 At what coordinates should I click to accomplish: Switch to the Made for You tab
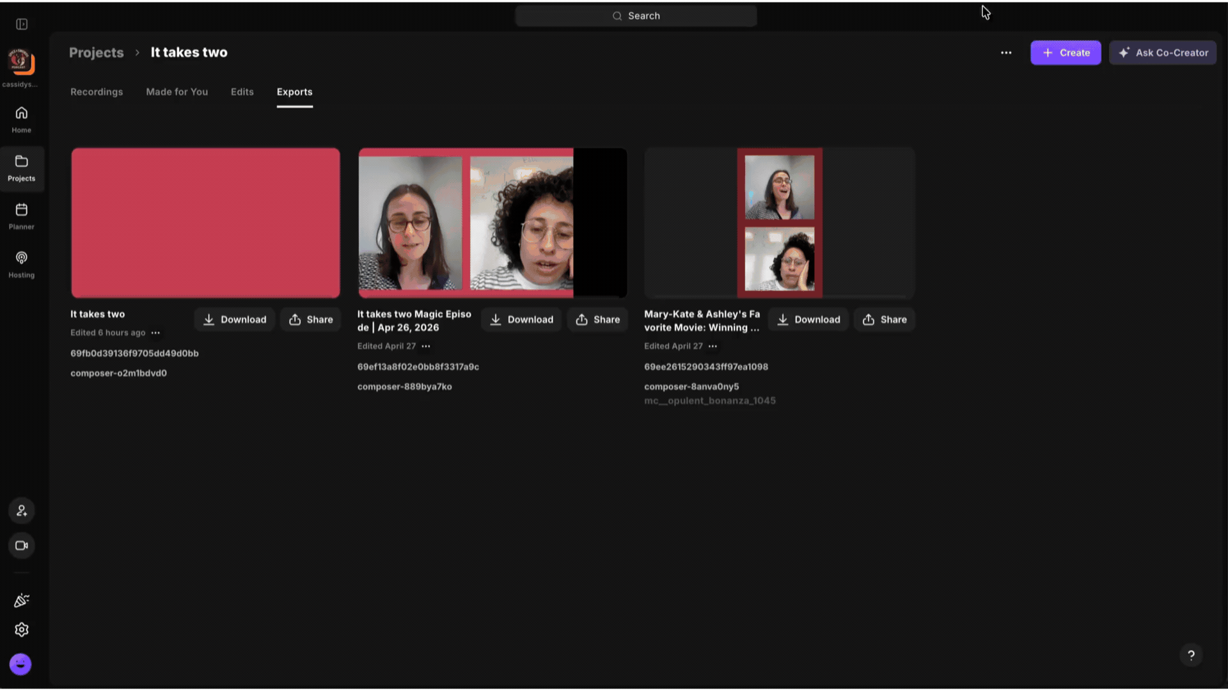[177, 92]
